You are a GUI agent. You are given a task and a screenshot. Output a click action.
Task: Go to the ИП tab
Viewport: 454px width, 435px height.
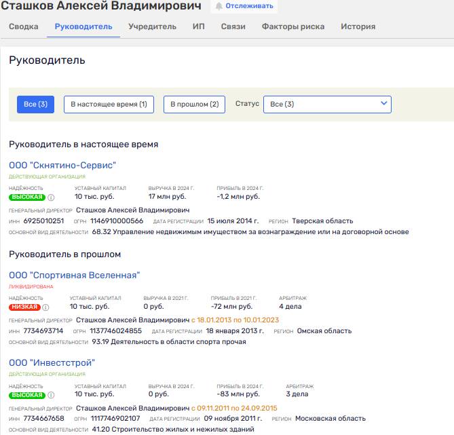coord(199,26)
